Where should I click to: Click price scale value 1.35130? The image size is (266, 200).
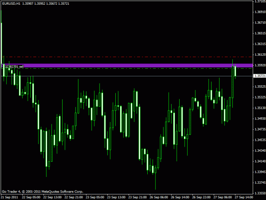260,108
